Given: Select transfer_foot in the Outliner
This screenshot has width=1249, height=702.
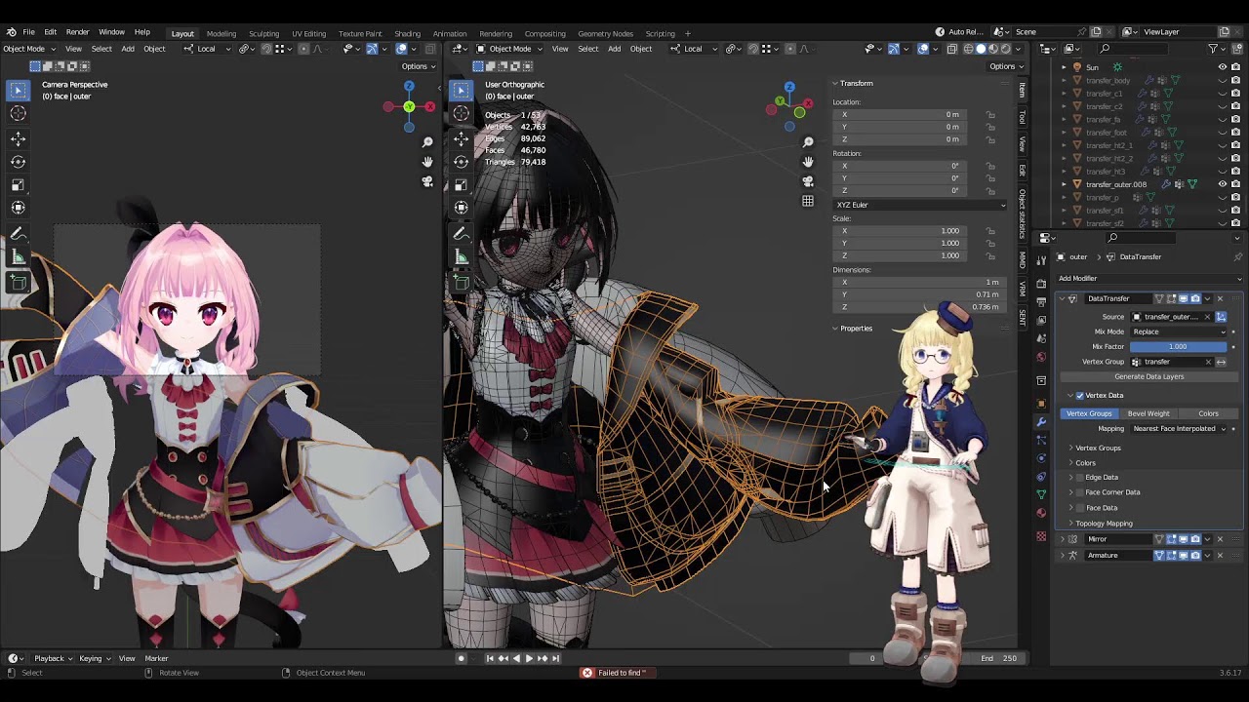Looking at the screenshot, I should (x=1106, y=133).
